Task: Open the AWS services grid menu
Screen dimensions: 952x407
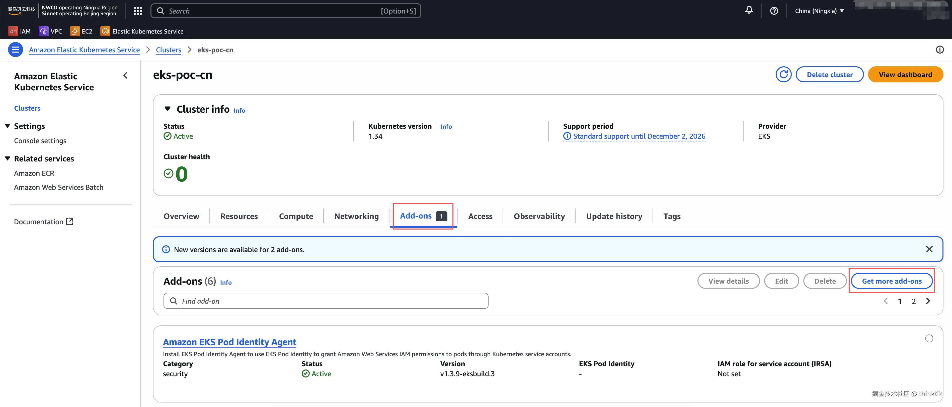Action: [x=138, y=11]
